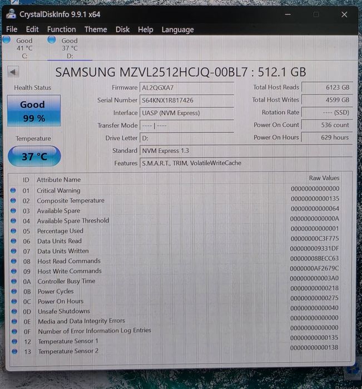The height and width of the screenshot is (389, 362).
Task: Click status dot for Media and Data Integrity Errors
Action: 14,322
